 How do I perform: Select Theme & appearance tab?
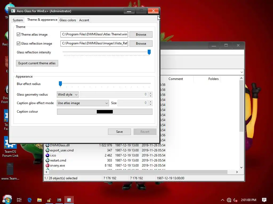click(x=42, y=20)
